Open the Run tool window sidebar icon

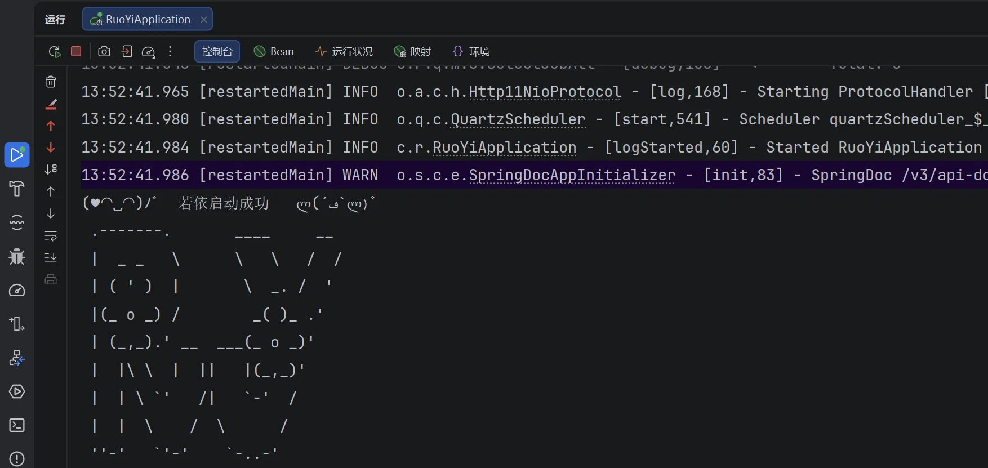[17, 155]
